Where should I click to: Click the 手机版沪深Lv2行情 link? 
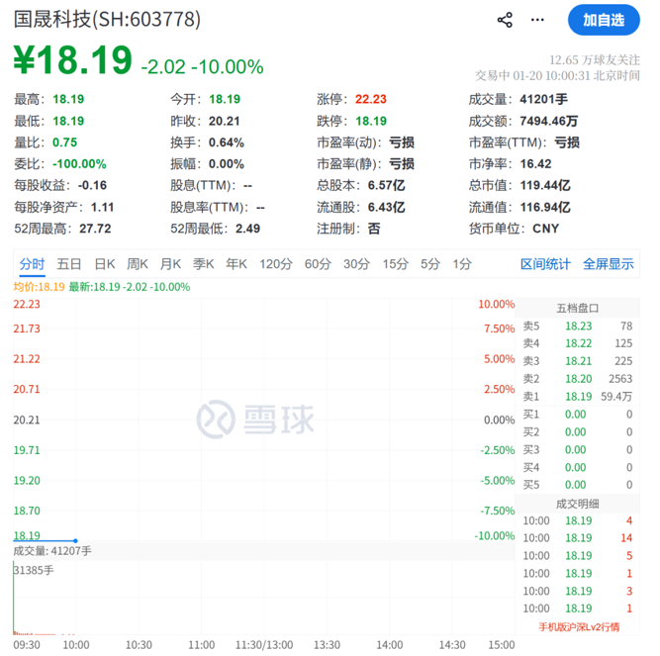[x=579, y=626]
